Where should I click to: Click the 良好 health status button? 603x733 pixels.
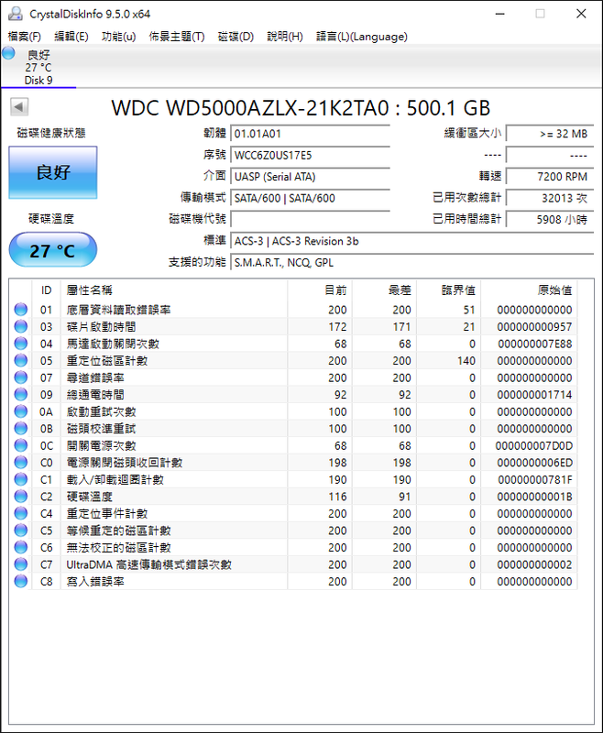click(x=53, y=172)
